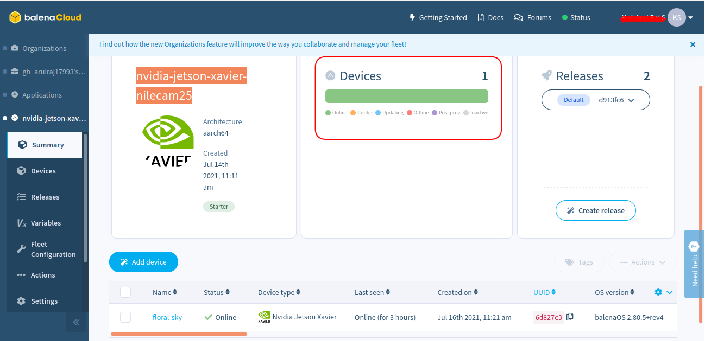Screen dimensions: 705x341
Task: Tick the select-all checkbox in the table header
Action: coord(125,292)
